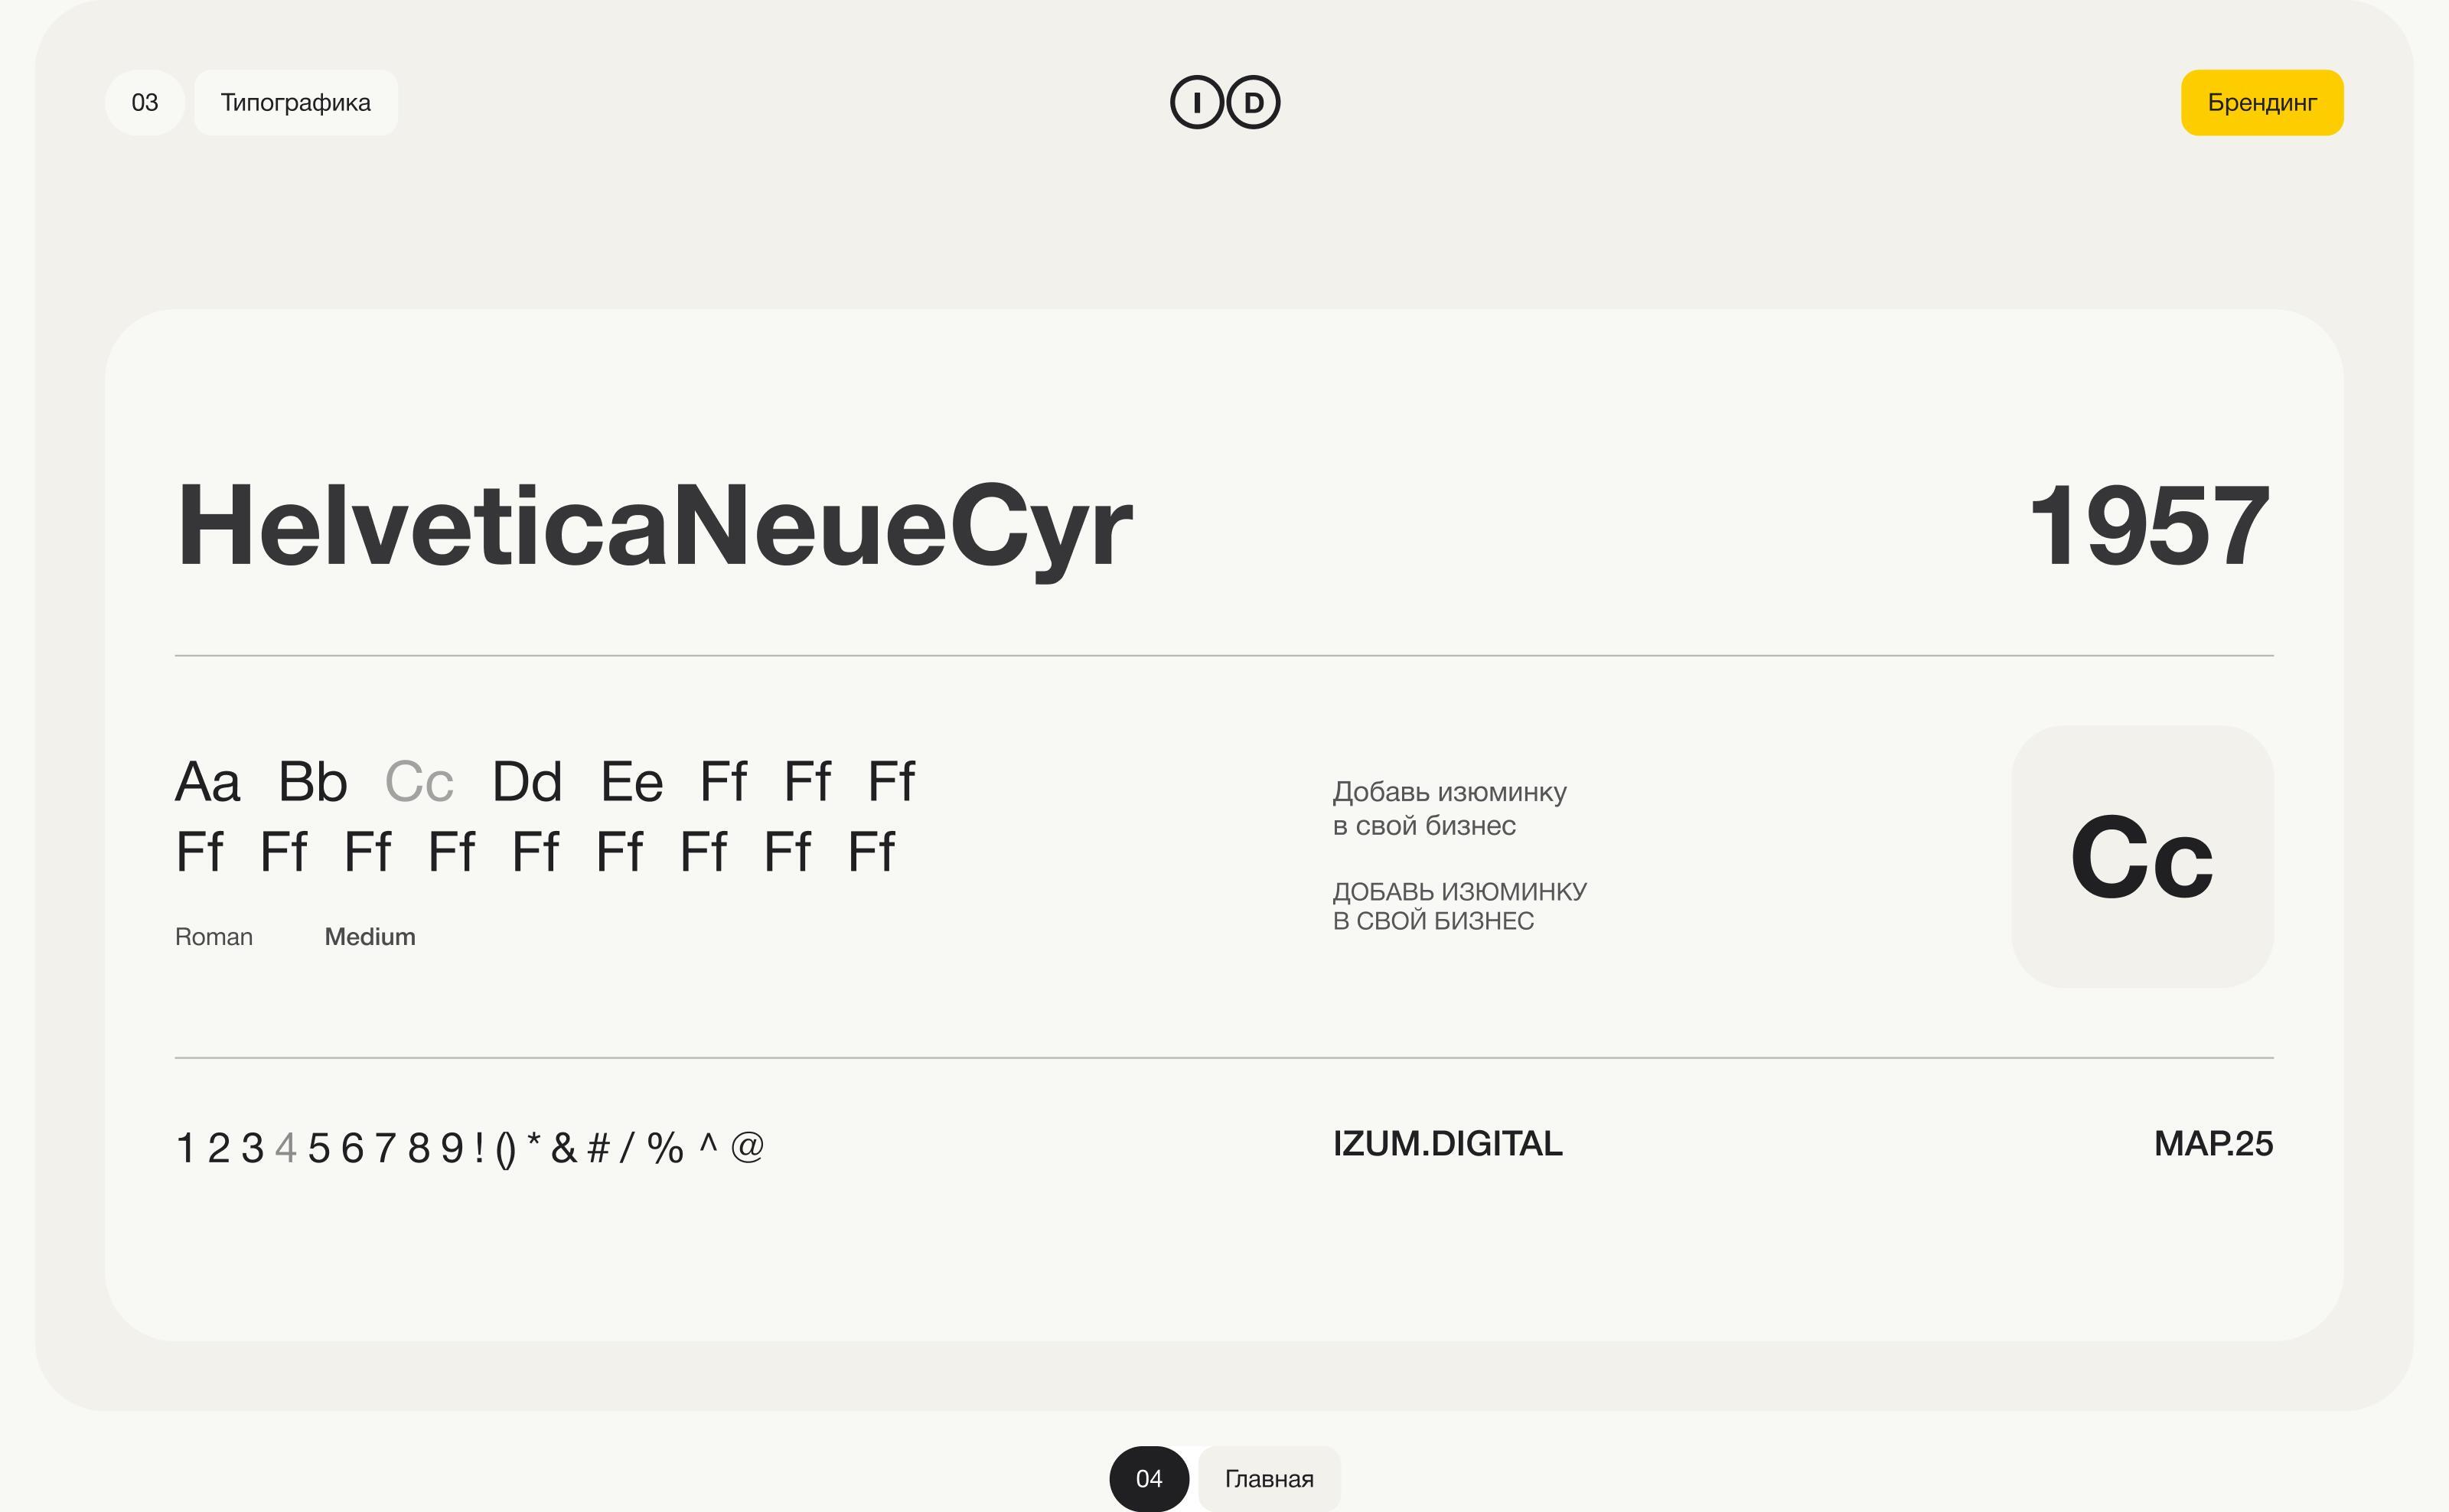Image resolution: width=2449 pixels, height=1512 pixels.
Task: Click the ID logo at top center
Action: (x=1224, y=102)
